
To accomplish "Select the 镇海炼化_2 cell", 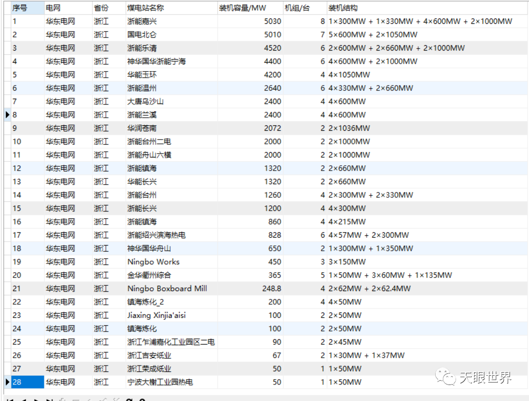I will [171, 302].
